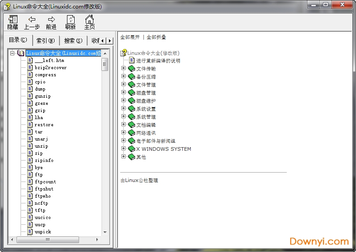Click the green book icon for 系统管理

point(131,117)
